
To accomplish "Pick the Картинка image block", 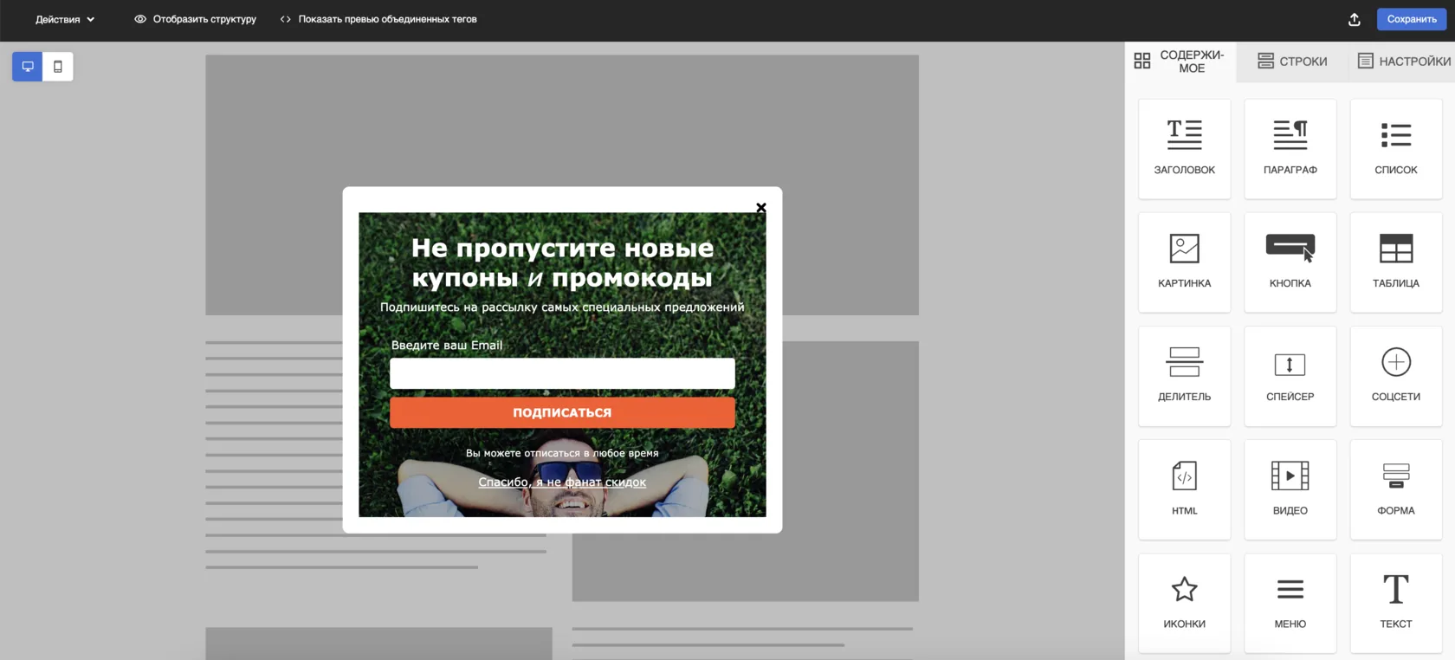I will click(1184, 262).
